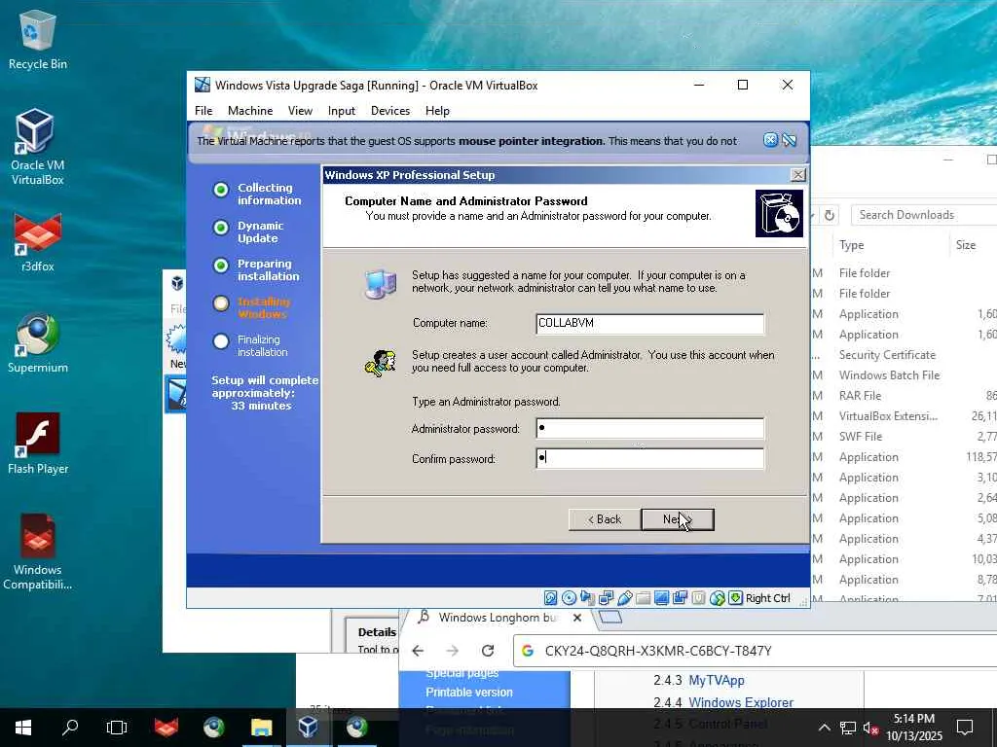The image size is (997, 747).
Task: Click the recording icon in VirtualBox status bar
Action: [x=680, y=598]
